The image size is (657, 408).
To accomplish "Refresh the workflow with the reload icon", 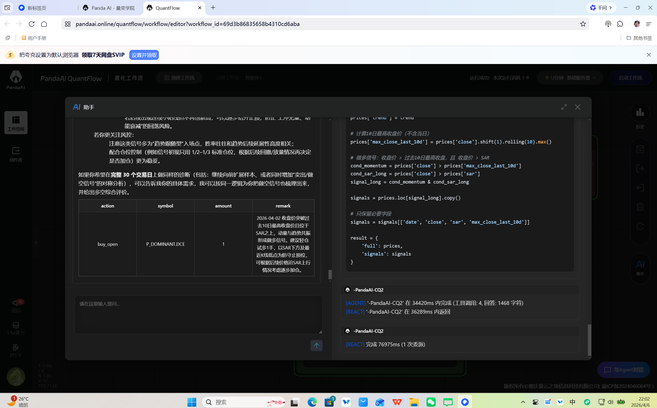I will tap(640, 226).
